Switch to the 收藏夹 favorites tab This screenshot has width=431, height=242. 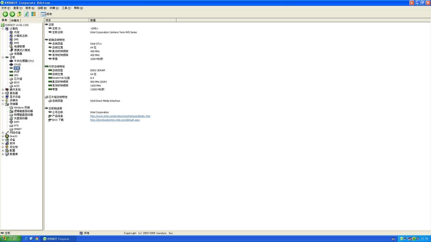click(15, 21)
